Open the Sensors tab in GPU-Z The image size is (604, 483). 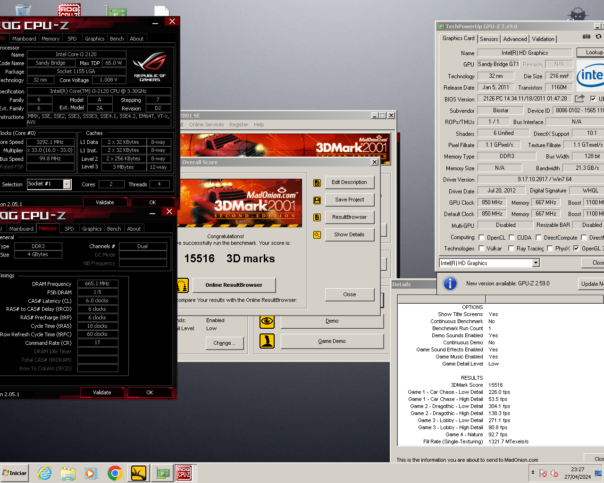489,39
